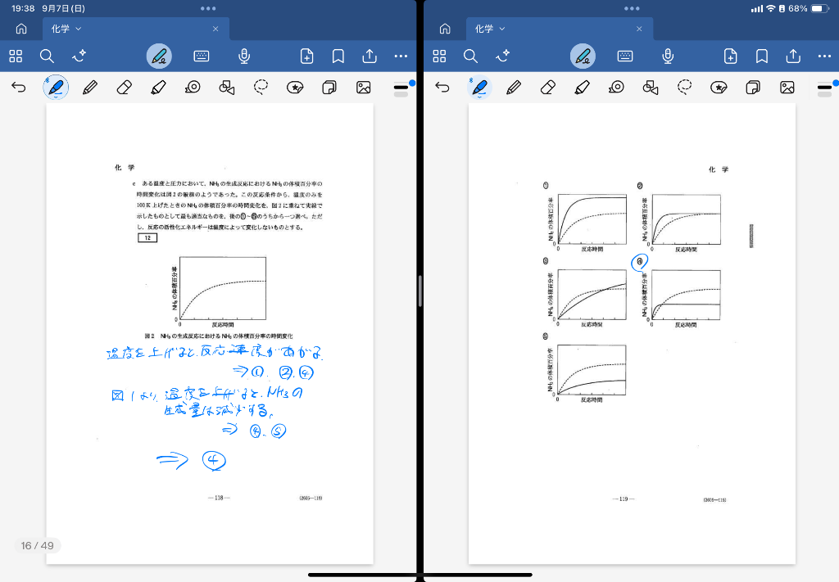The image size is (839, 582).
Task: Select the eraser tool in left pane
Action: coord(124,88)
